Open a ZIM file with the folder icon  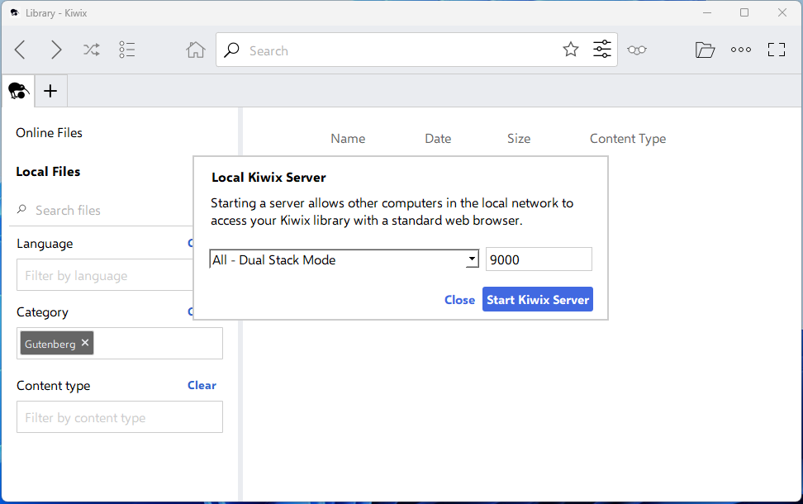(x=705, y=50)
